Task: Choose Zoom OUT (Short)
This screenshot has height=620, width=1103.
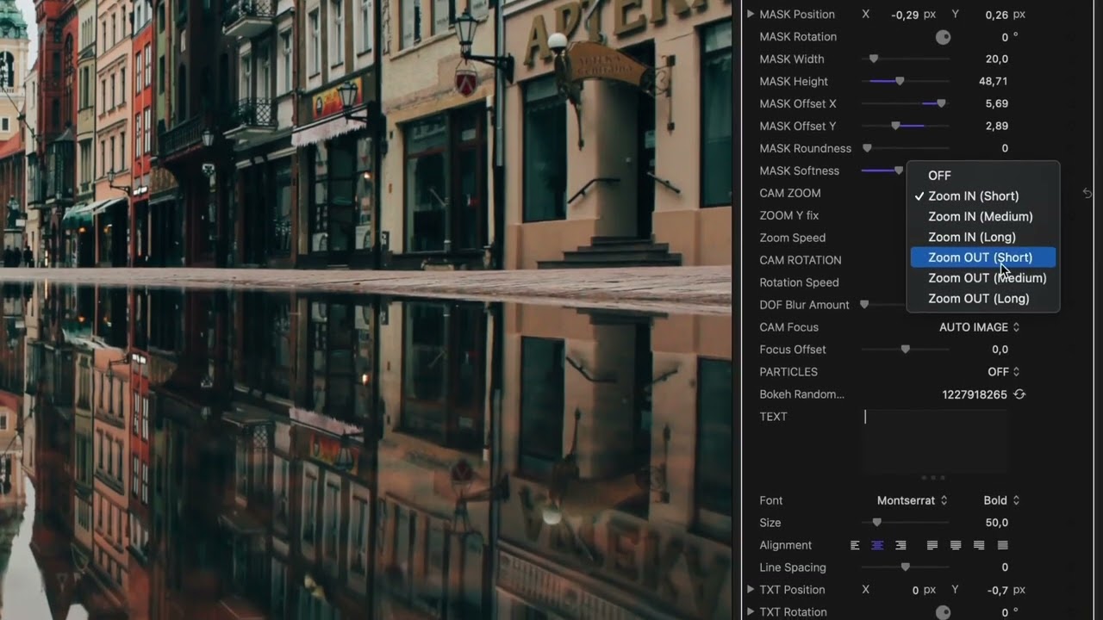Action: pyautogui.click(x=983, y=257)
